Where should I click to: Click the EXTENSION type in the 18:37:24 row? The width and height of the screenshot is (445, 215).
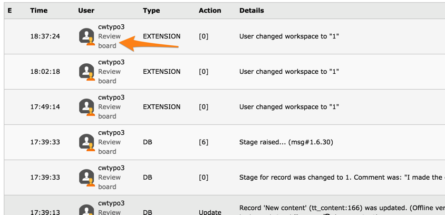click(161, 36)
